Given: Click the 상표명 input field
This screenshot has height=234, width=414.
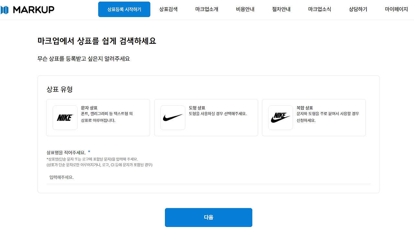Looking at the screenshot, I should tap(209, 177).
